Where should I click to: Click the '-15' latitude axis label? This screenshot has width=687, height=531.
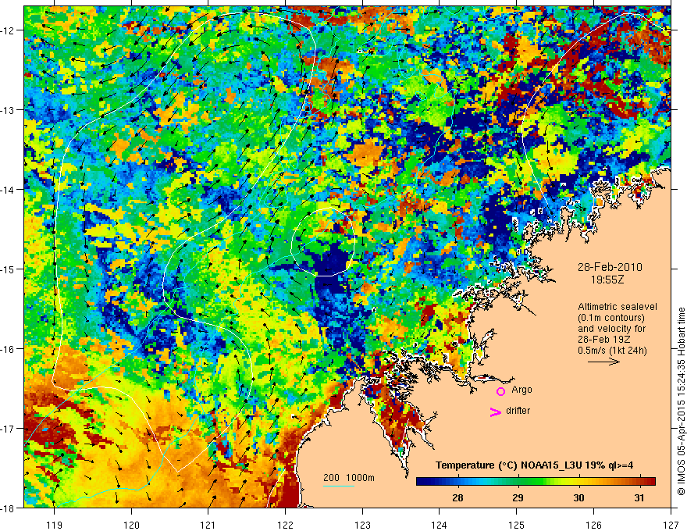pos(9,269)
